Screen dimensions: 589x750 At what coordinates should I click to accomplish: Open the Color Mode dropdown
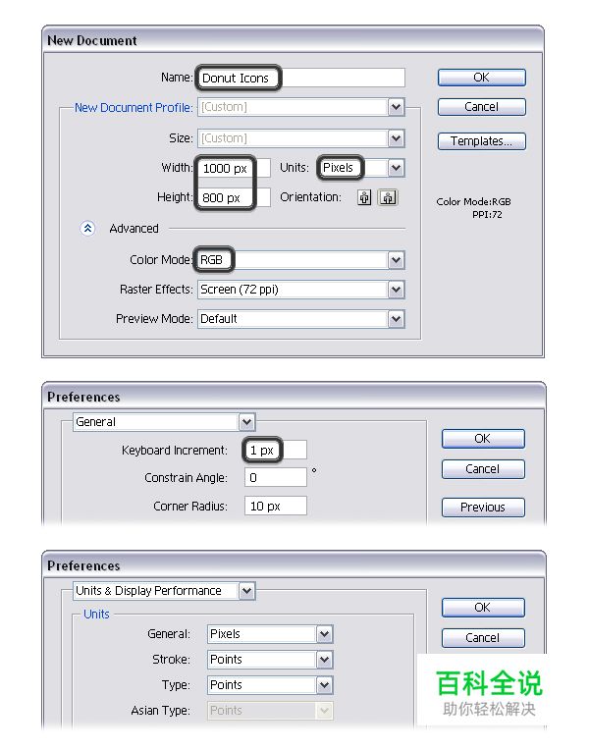click(396, 260)
